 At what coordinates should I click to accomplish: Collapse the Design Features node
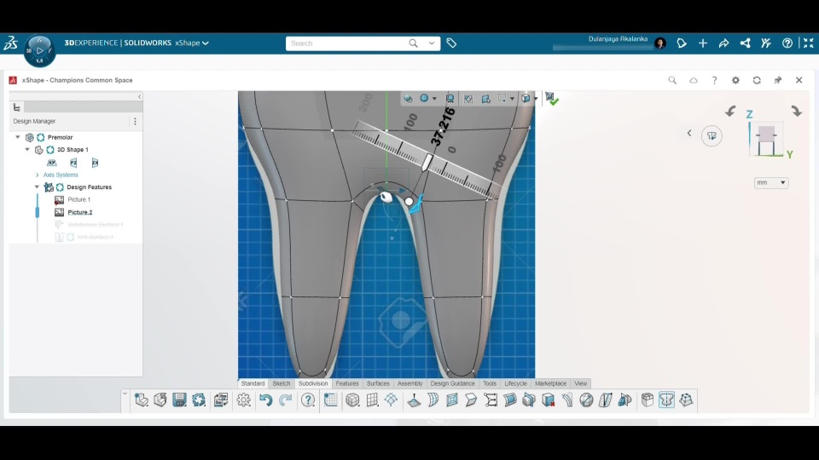pyautogui.click(x=37, y=187)
